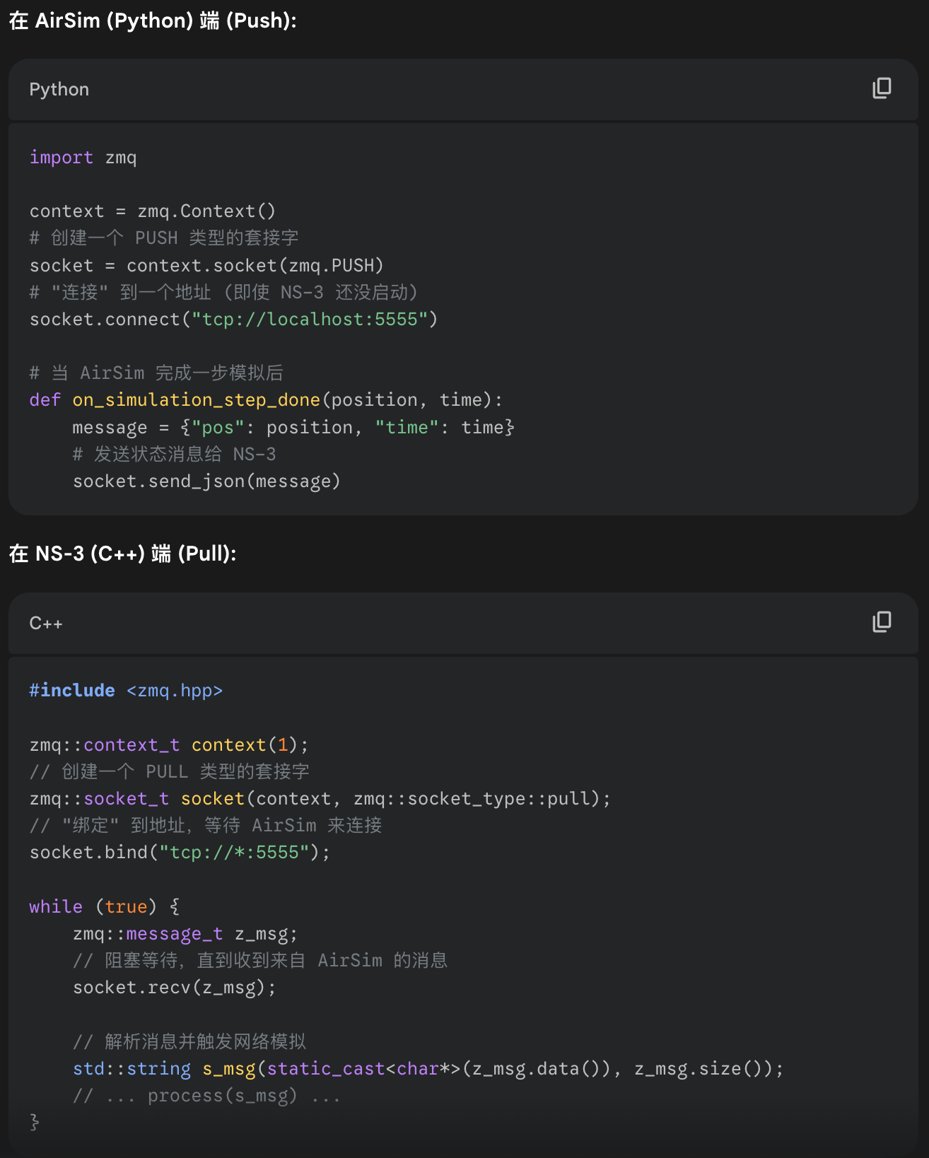Click the std::string s_msg declaration line

[428, 1069]
